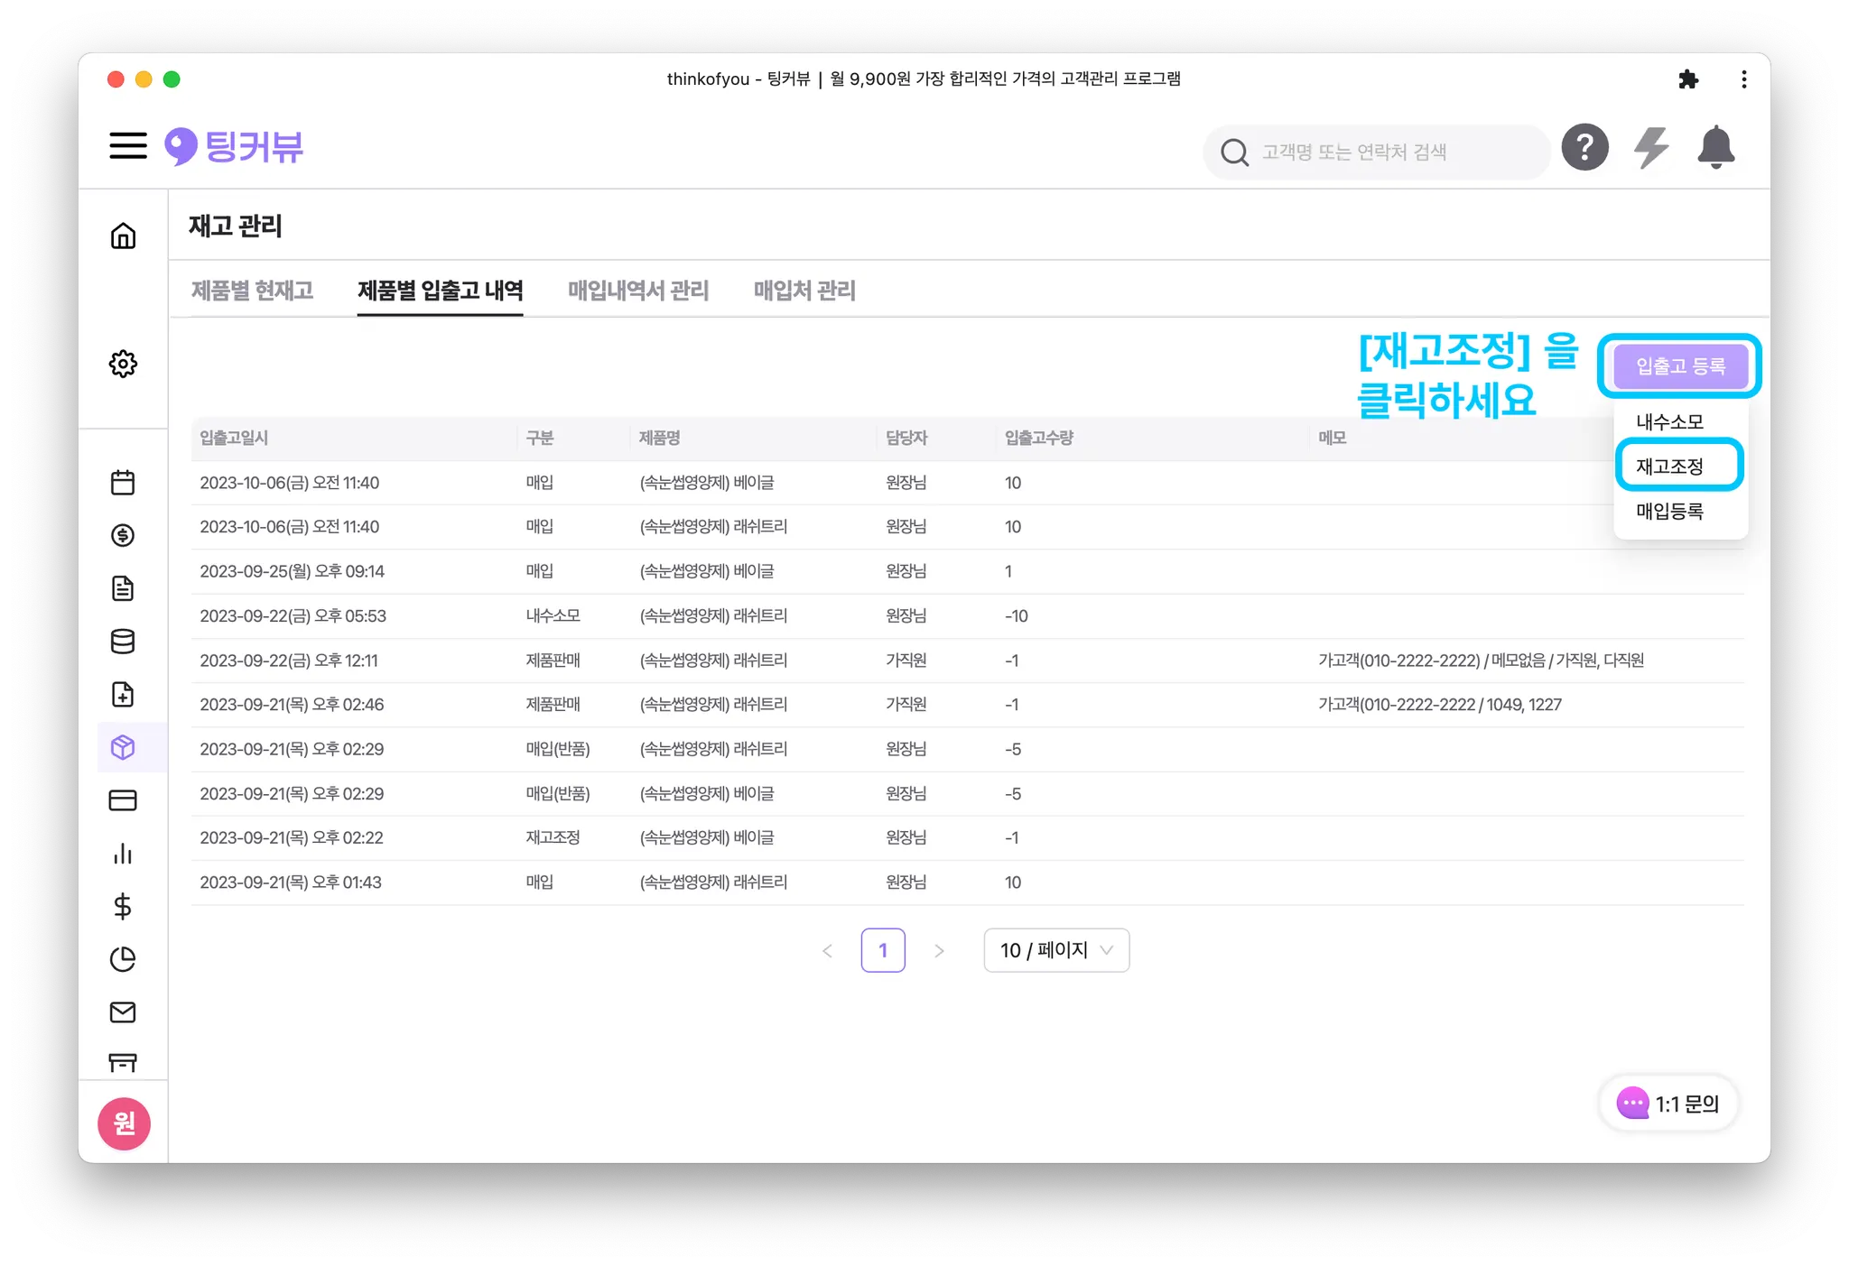Click the help question mark icon
The image size is (1849, 1266).
1584,147
